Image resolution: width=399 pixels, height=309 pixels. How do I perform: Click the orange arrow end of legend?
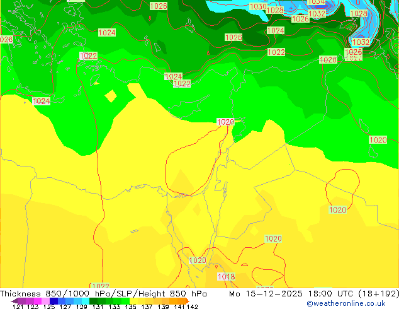click(188, 301)
